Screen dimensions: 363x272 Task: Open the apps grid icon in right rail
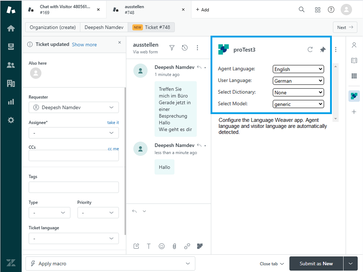354,76
